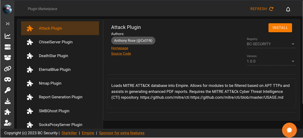Open the orange chat bubble button

(289, 130)
